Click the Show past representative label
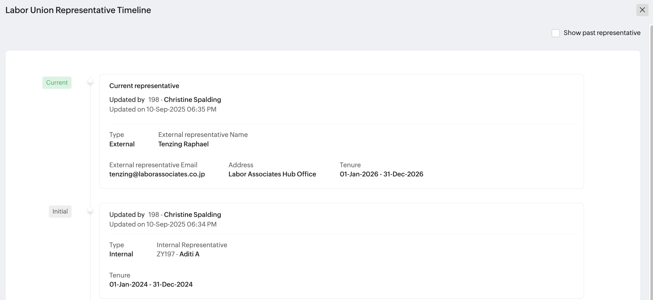This screenshot has width=653, height=300. click(602, 33)
